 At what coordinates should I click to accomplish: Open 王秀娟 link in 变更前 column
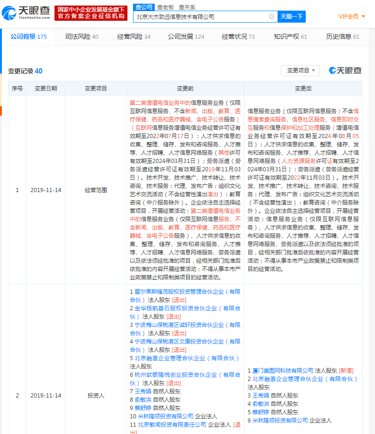point(143,392)
